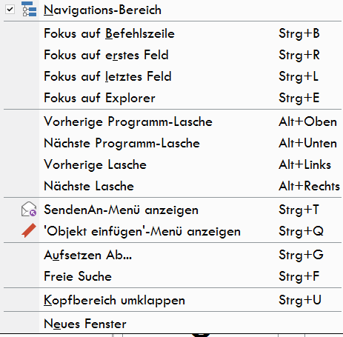The height and width of the screenshot is (337, 343).
Task: Select Vorherige Lasche menu entry
Action: point(173,164)
